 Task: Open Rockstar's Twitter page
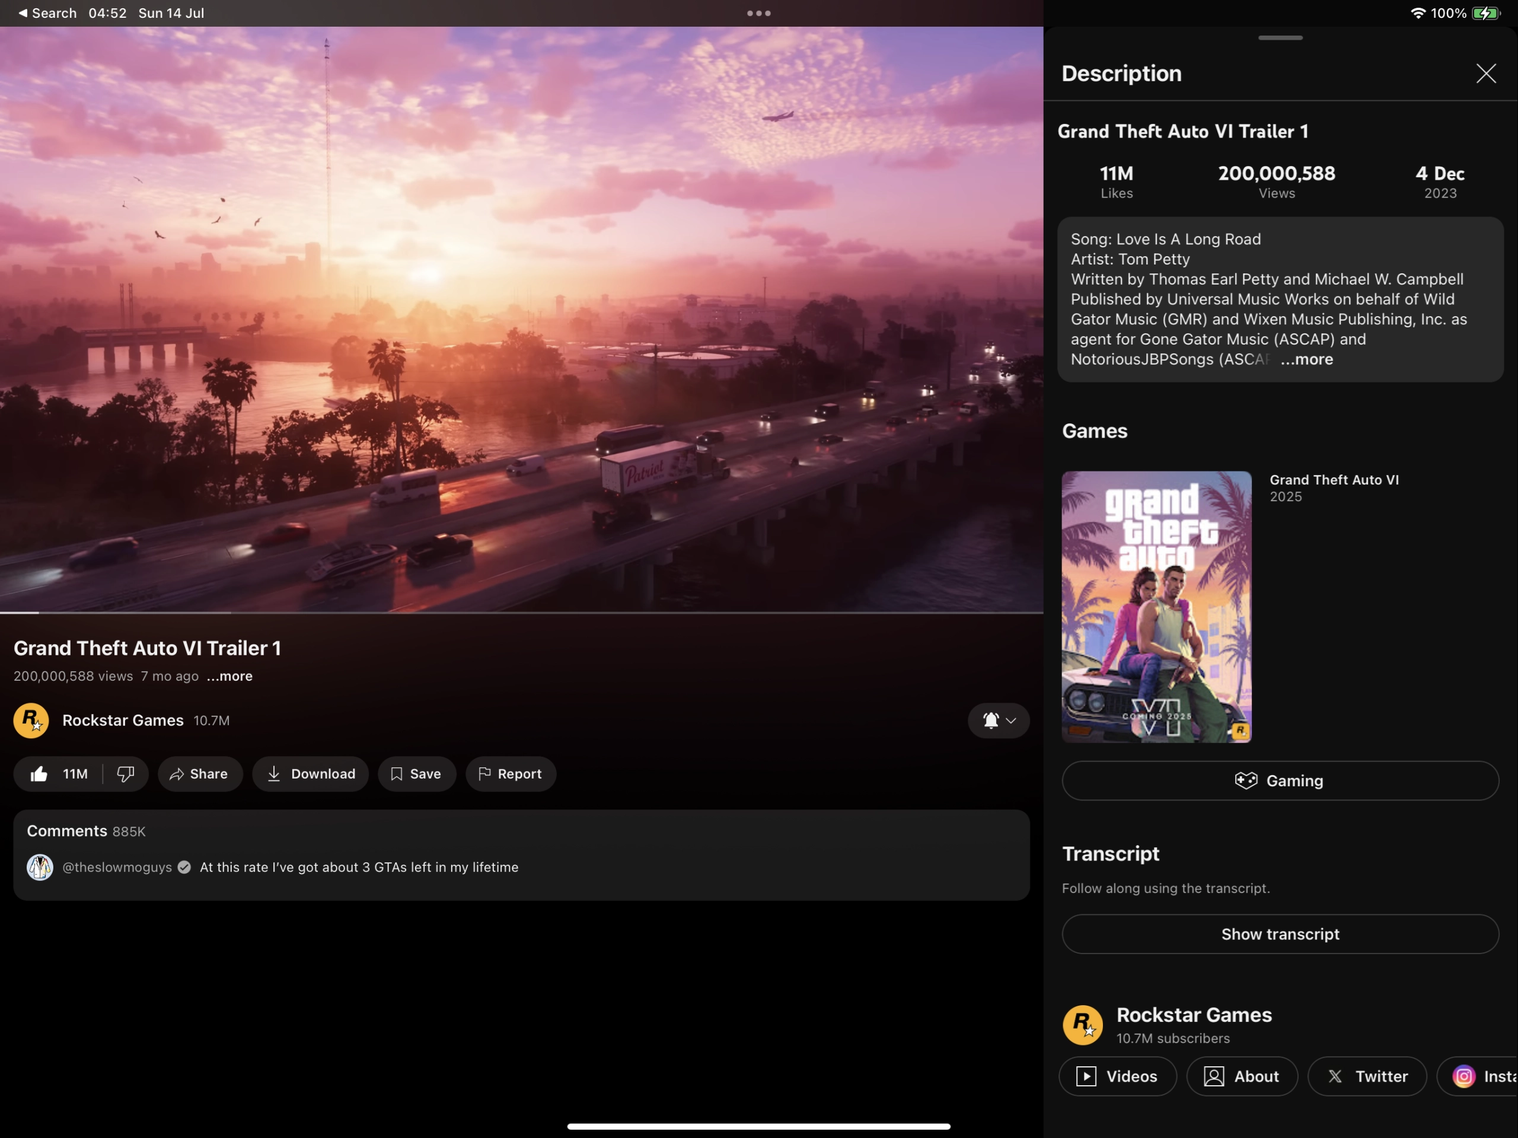click(1367, 1076)
